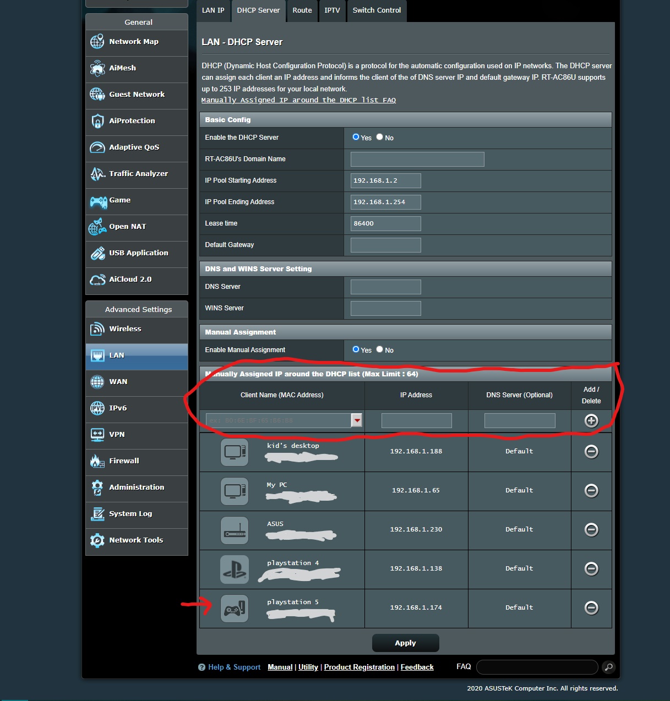The image size is (670, 701).
Task: Open USB Application page
Action: (x=137, y=253)
